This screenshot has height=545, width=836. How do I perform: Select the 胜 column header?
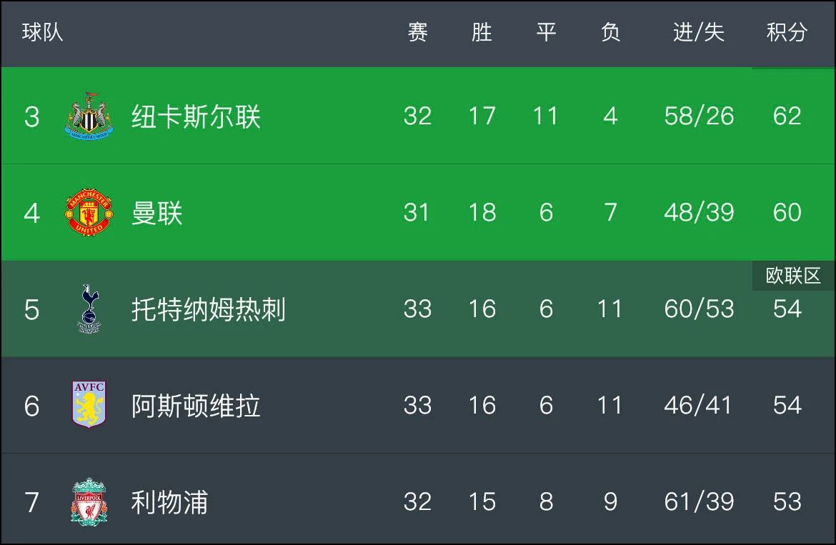482,32
